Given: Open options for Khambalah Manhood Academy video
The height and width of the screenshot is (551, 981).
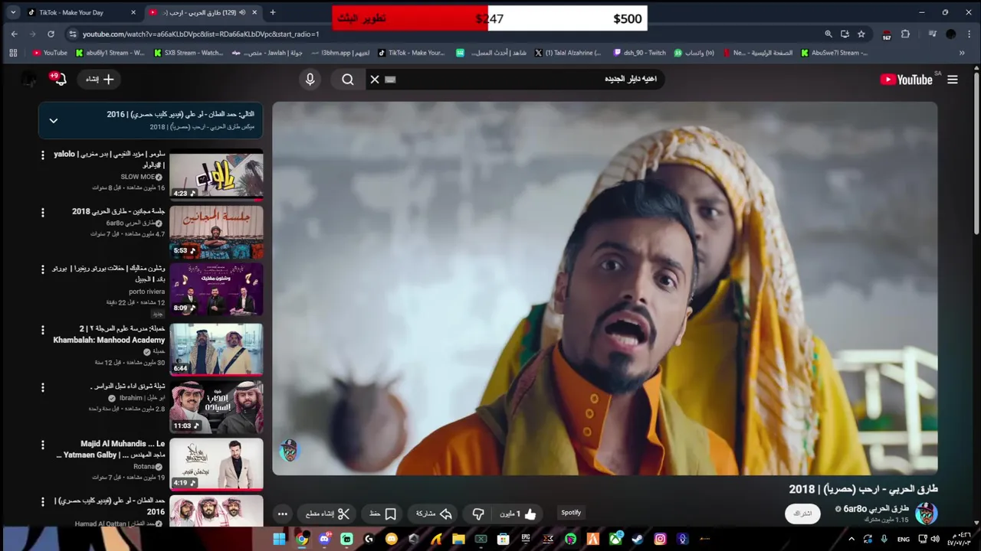Looking at the screenshot, I should coord(43,330).
